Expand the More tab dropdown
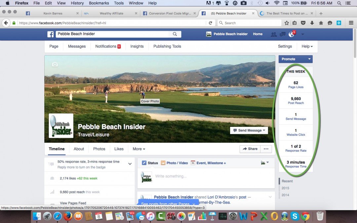The width and height of the screenshot is (357, 223). [139, 149]
